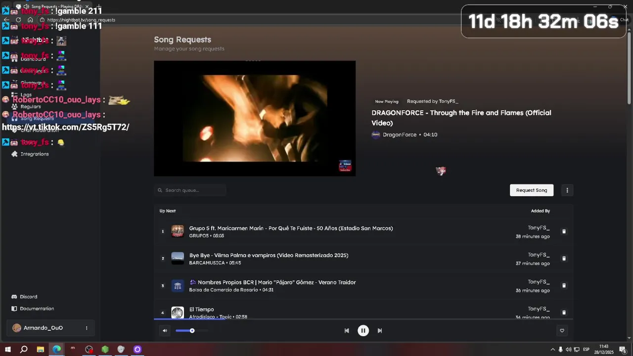
Task: Open Regulars in the sidebar
Action: (x=30, y=106)
